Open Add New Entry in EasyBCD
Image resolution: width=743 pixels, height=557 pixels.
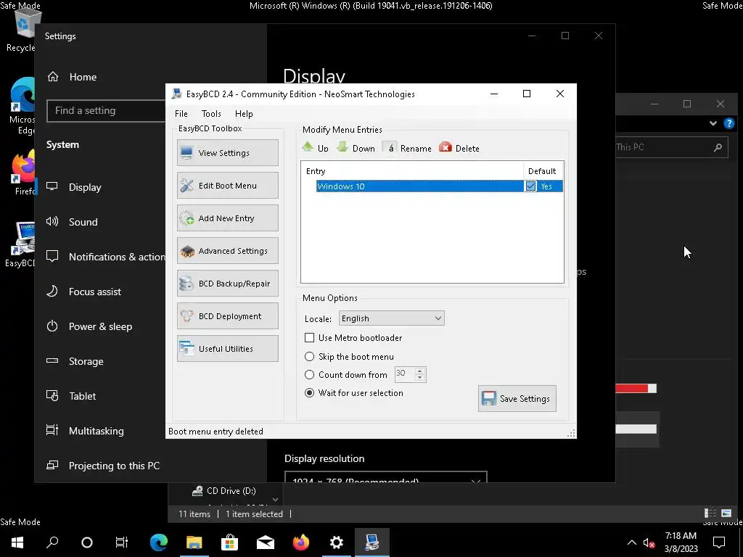tap(227, 218)
